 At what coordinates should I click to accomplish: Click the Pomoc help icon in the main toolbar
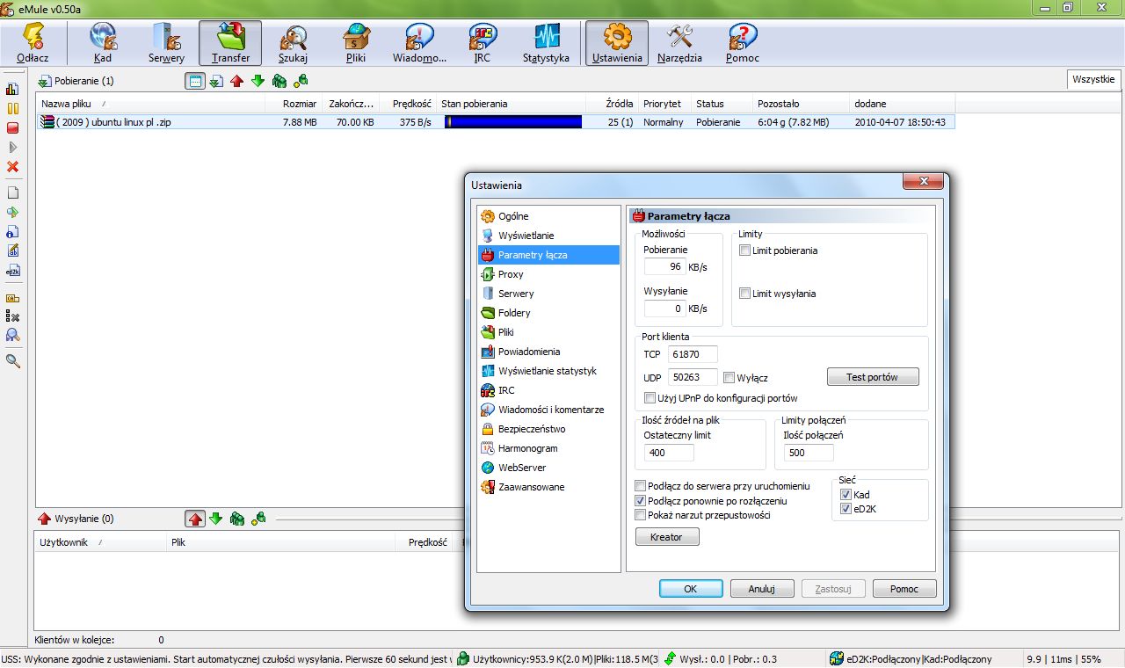coord(743,43)
